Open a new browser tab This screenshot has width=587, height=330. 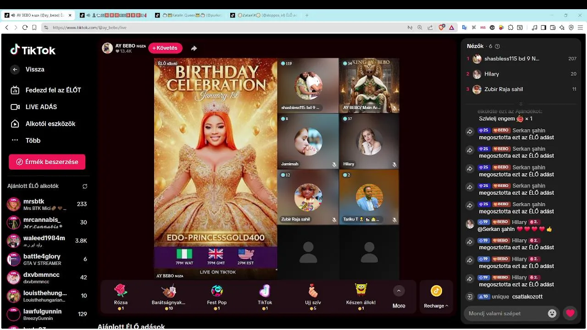(307, 15)
